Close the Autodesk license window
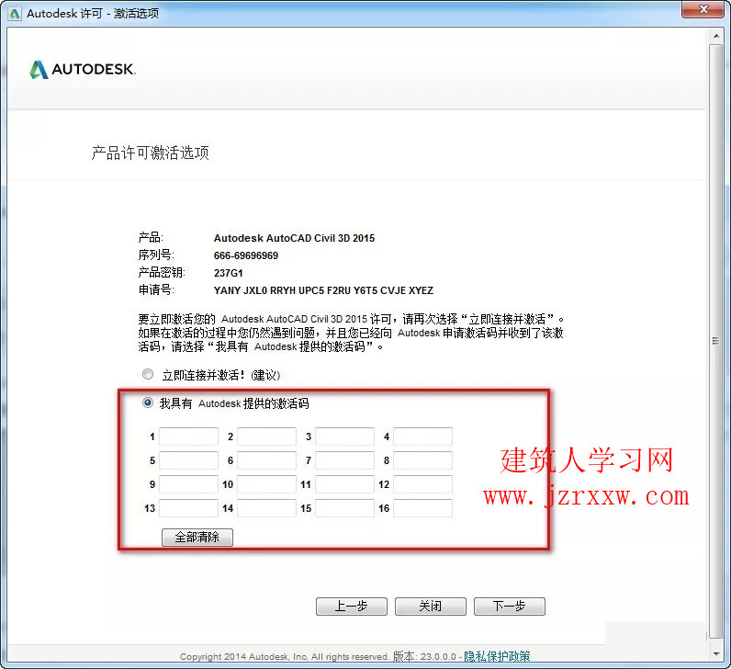This screenshot has width=731, height=669. pyautogui.click(x=704, y=9)
